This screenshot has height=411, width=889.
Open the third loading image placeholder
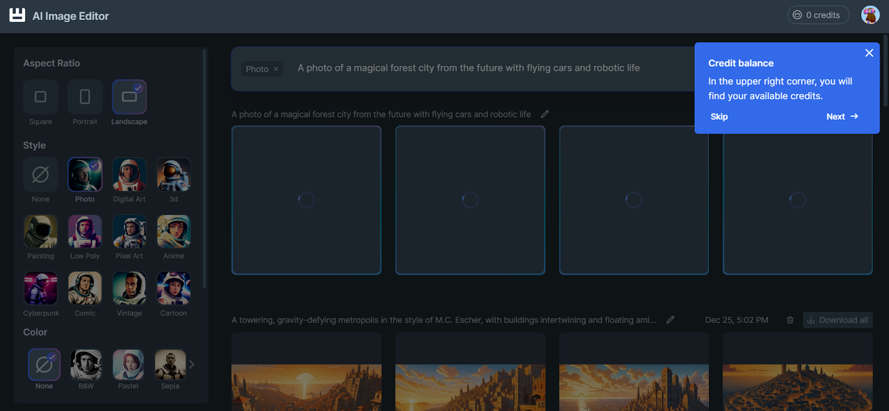tap(634, 200)
